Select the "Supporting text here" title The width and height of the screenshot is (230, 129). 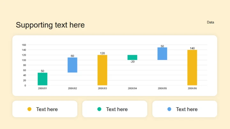point(50,25)
